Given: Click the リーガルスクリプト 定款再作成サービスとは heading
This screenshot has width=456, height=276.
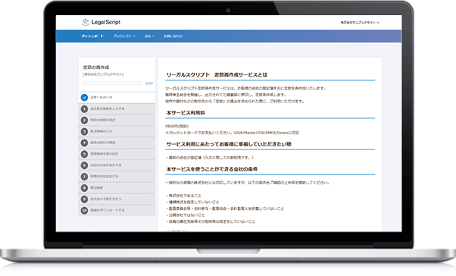Looking at the screenshot, I should tap(217, 75).
